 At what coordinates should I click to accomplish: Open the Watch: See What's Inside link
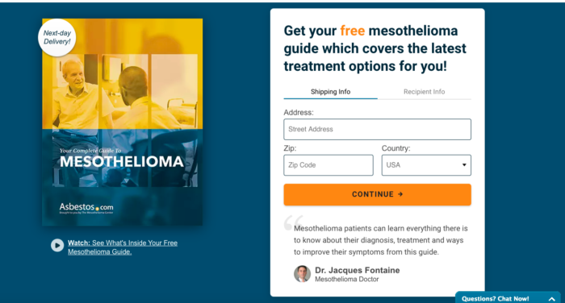click(x=123, y=247)
